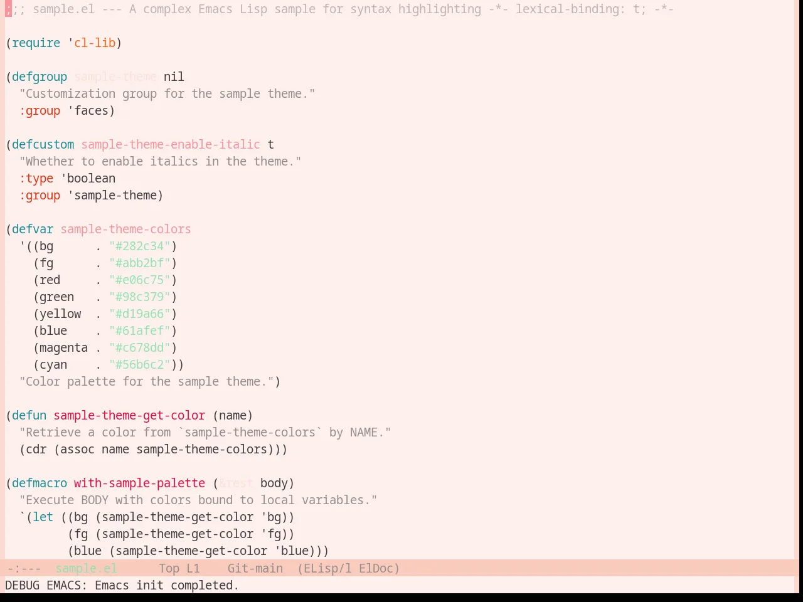The image size is (803, 602).
Task: Click the sample-theme-get-color function name after defun
Action: click(129, 415)
